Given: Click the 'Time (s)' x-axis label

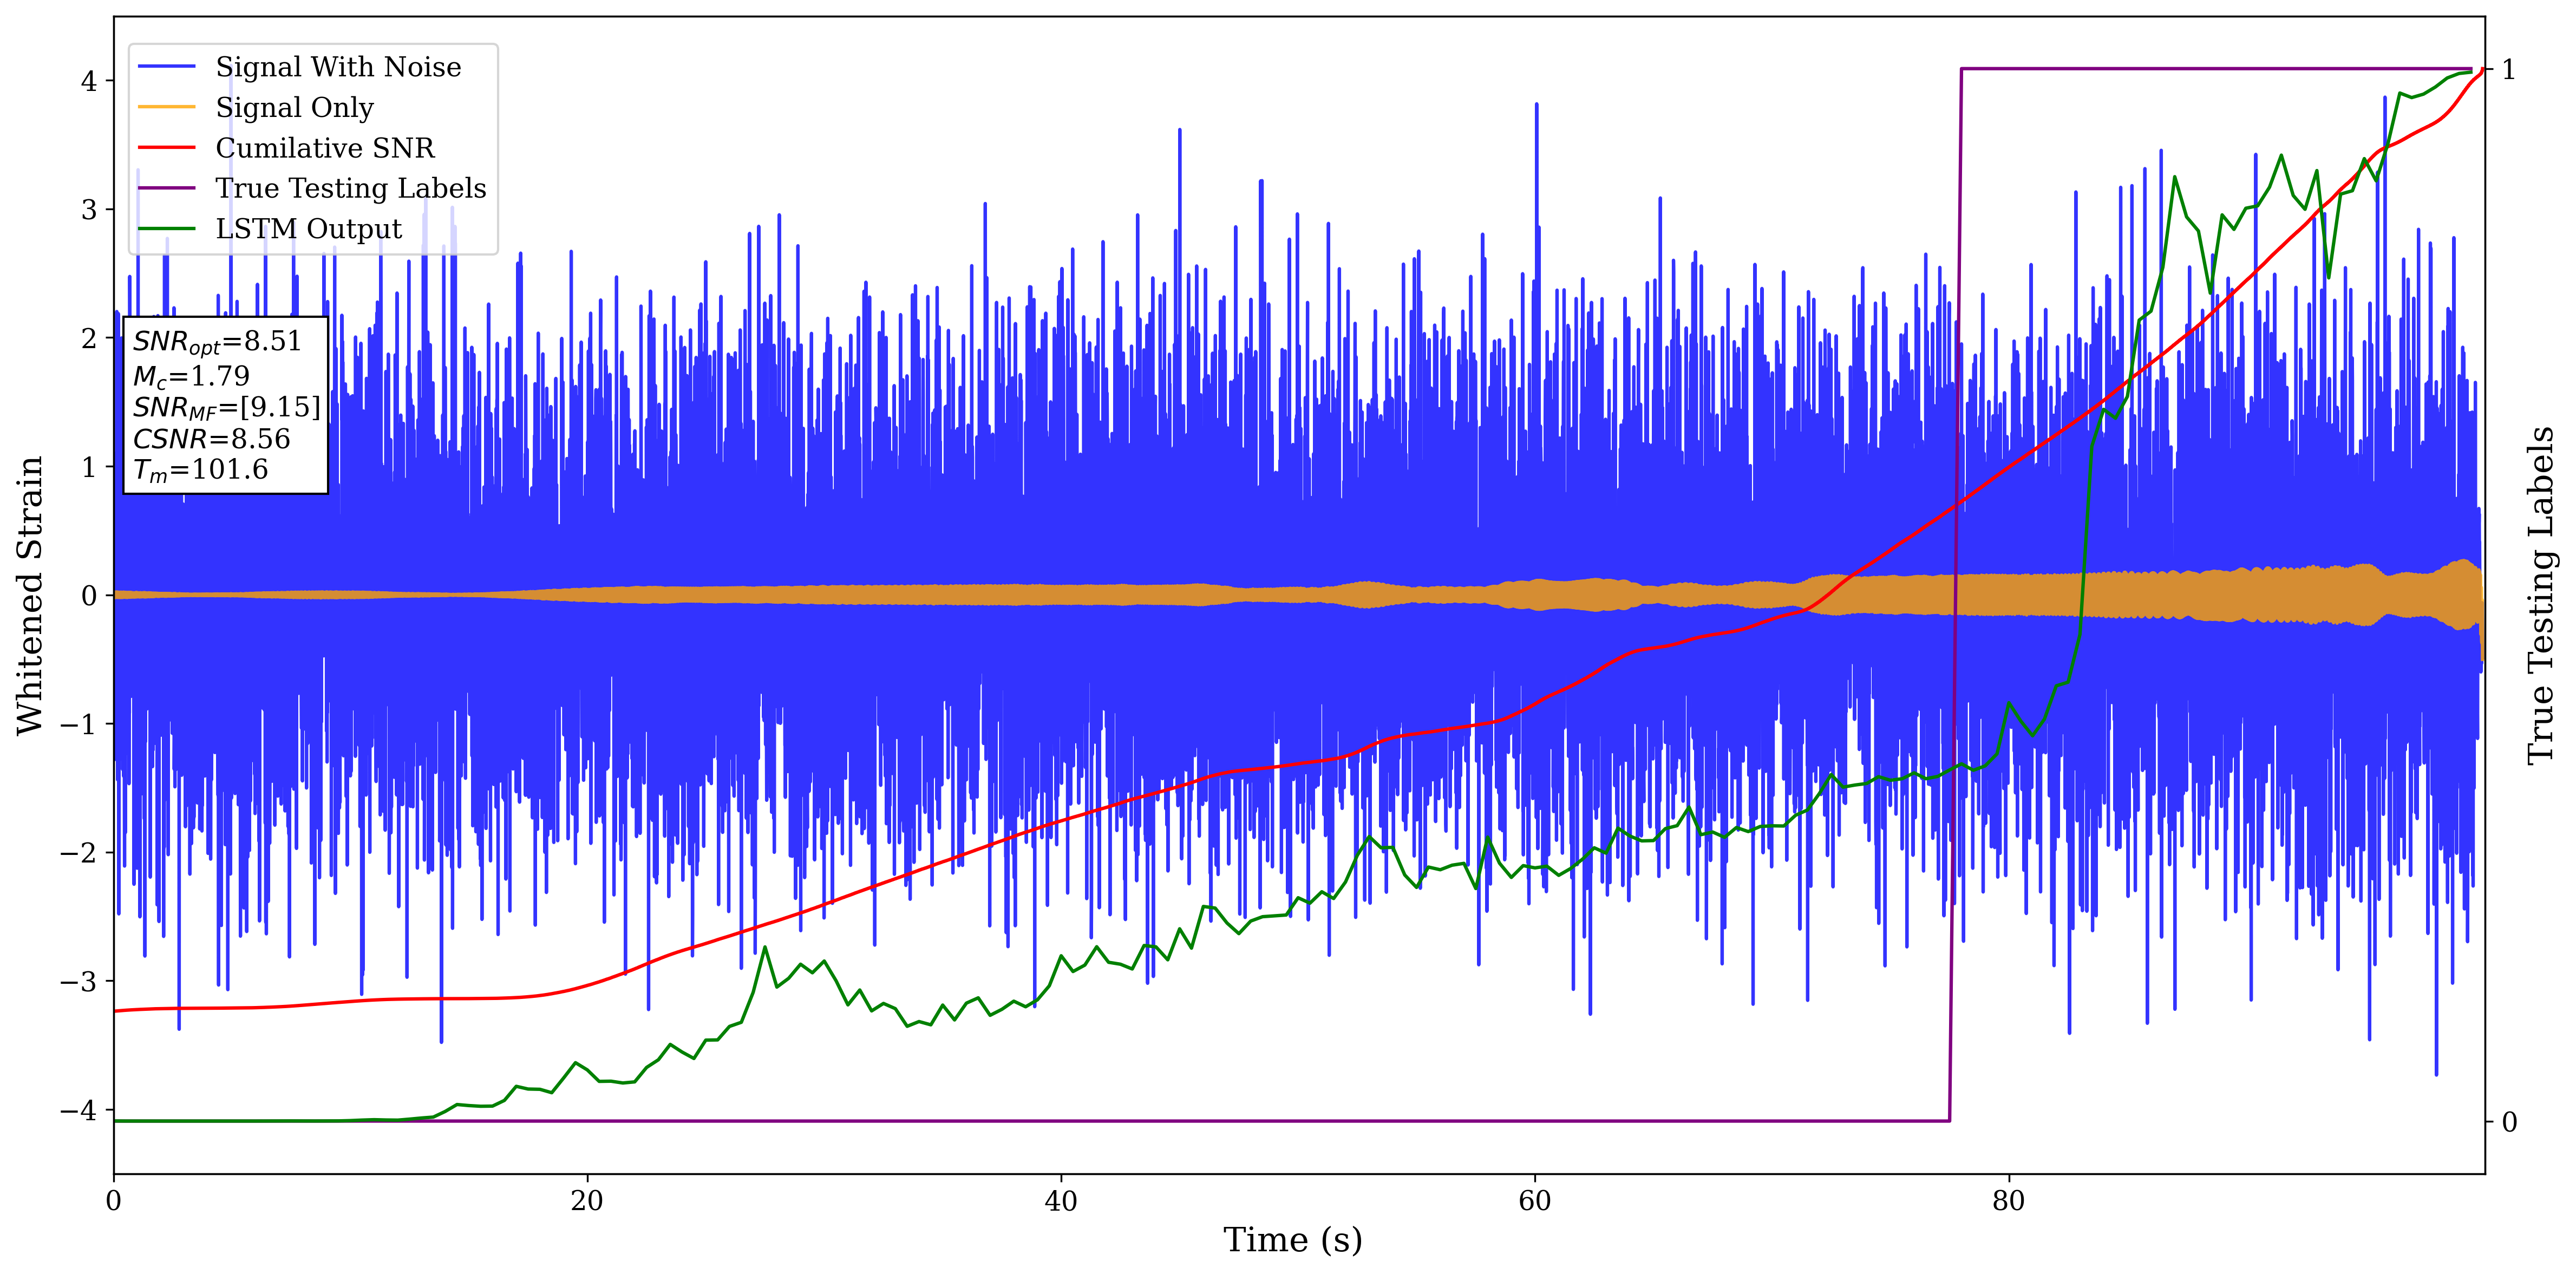Looking at the screenshot, I should 1292,1240.
